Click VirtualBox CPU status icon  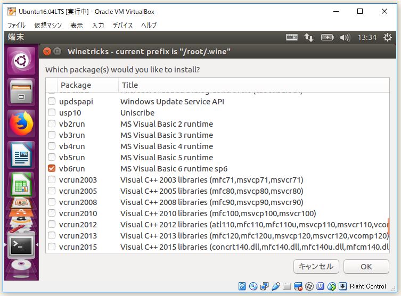(x=321, y=286)
